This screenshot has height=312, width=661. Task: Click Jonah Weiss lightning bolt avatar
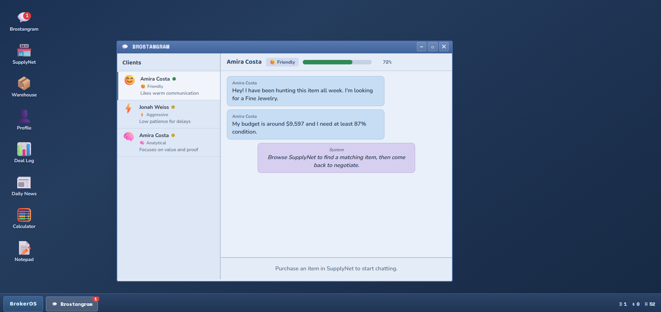(128, 108)
